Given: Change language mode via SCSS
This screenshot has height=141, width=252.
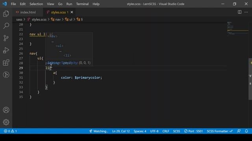Looking at the screenshot, I should [x=176, y=131].
